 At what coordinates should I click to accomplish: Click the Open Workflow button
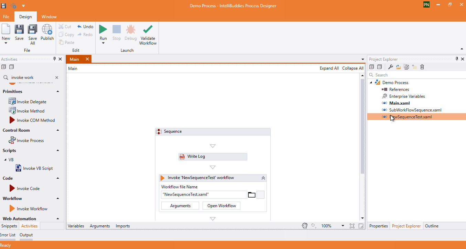[221, 205]
